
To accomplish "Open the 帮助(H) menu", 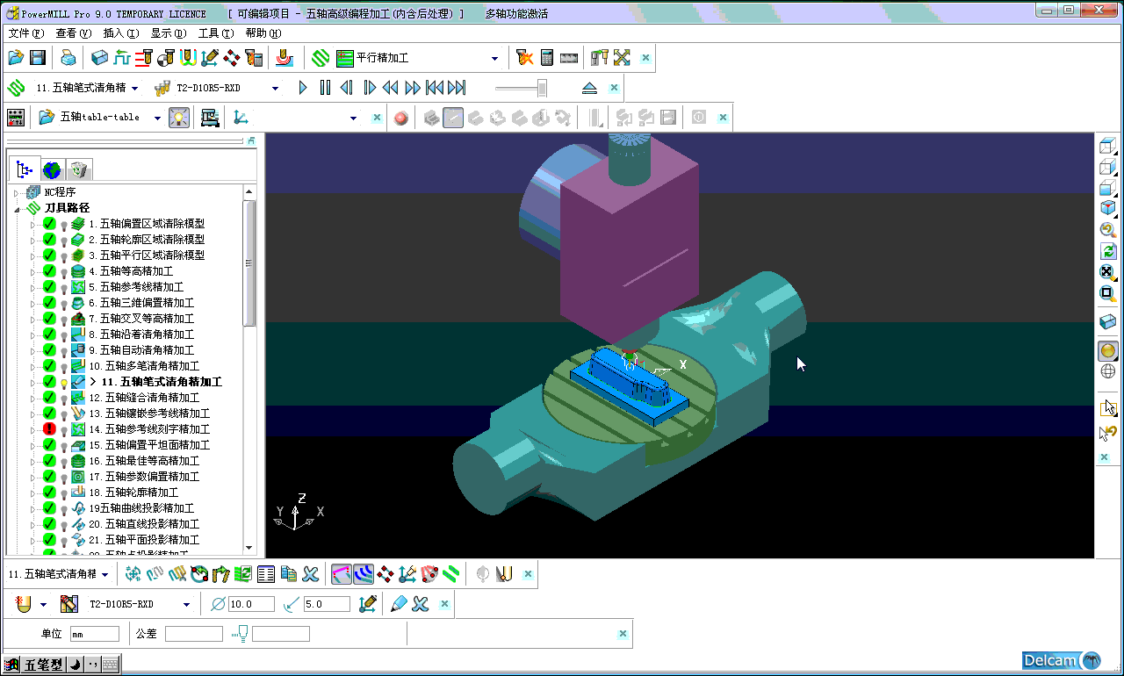I will 263,33.
